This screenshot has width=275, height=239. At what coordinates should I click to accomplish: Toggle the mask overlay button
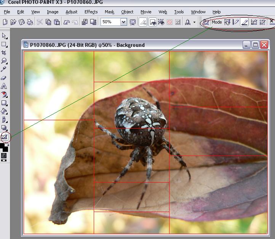(x=161, y=22)
